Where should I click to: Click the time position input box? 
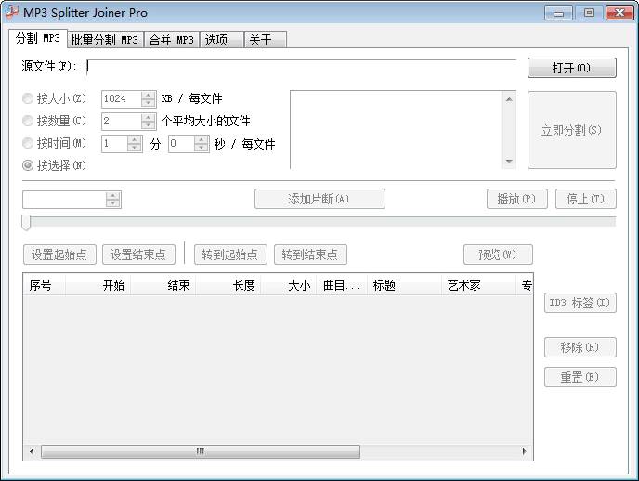(x=64, y=200)
